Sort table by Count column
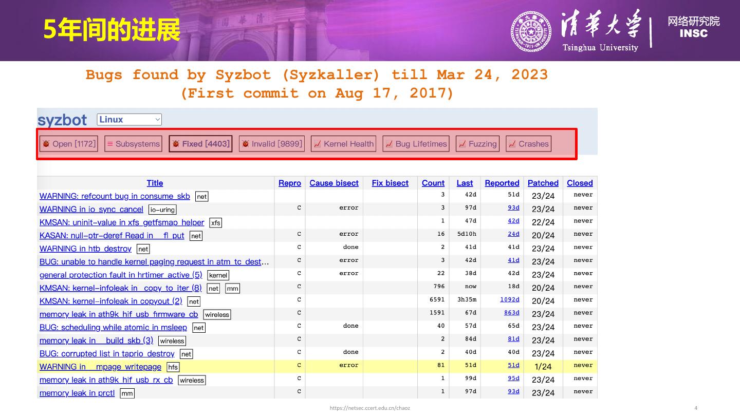 pos(433,183)
